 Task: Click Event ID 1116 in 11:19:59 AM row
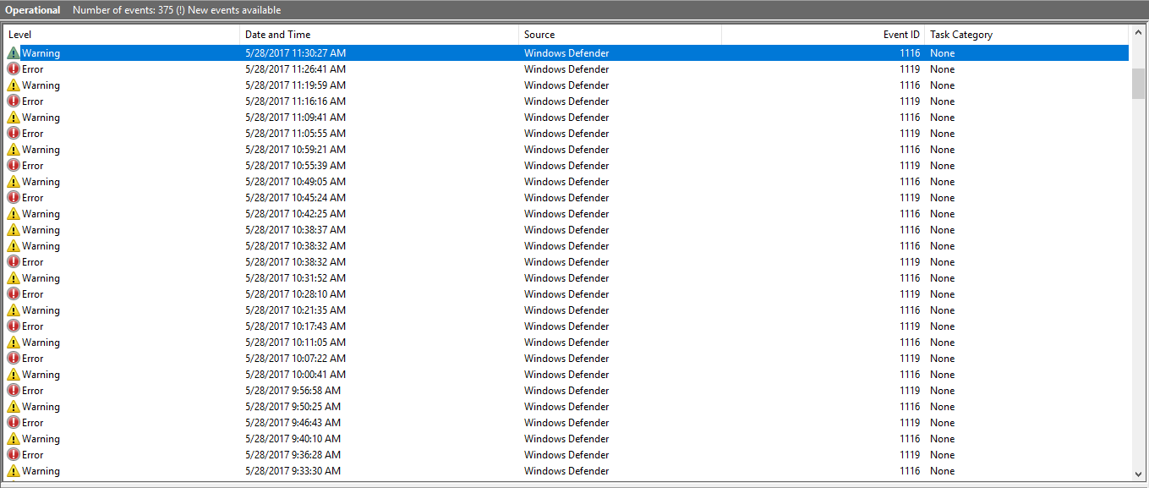coord(910,85)
